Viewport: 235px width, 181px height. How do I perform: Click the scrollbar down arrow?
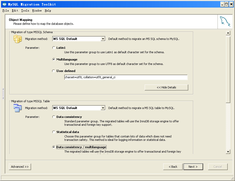[227, 152]
